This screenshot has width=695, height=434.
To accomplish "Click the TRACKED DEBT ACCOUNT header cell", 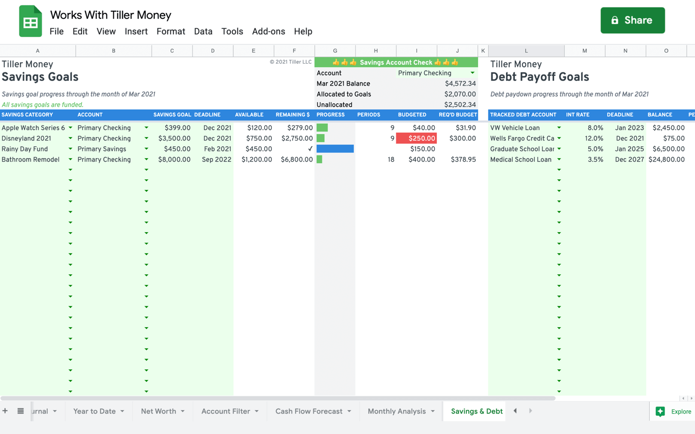I will [526, 115].
